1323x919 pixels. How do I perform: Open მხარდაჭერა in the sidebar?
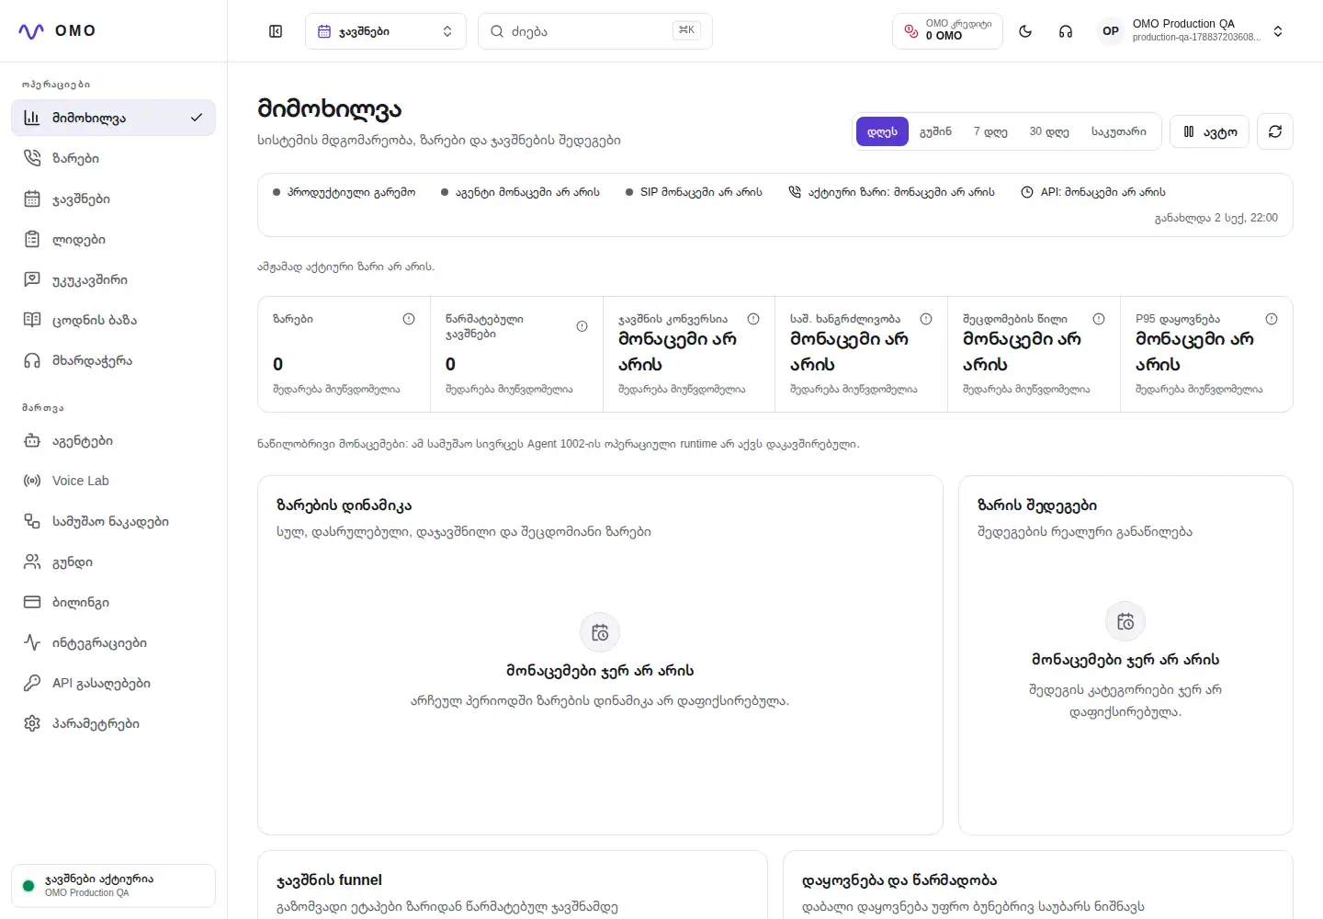pos(114,360)
